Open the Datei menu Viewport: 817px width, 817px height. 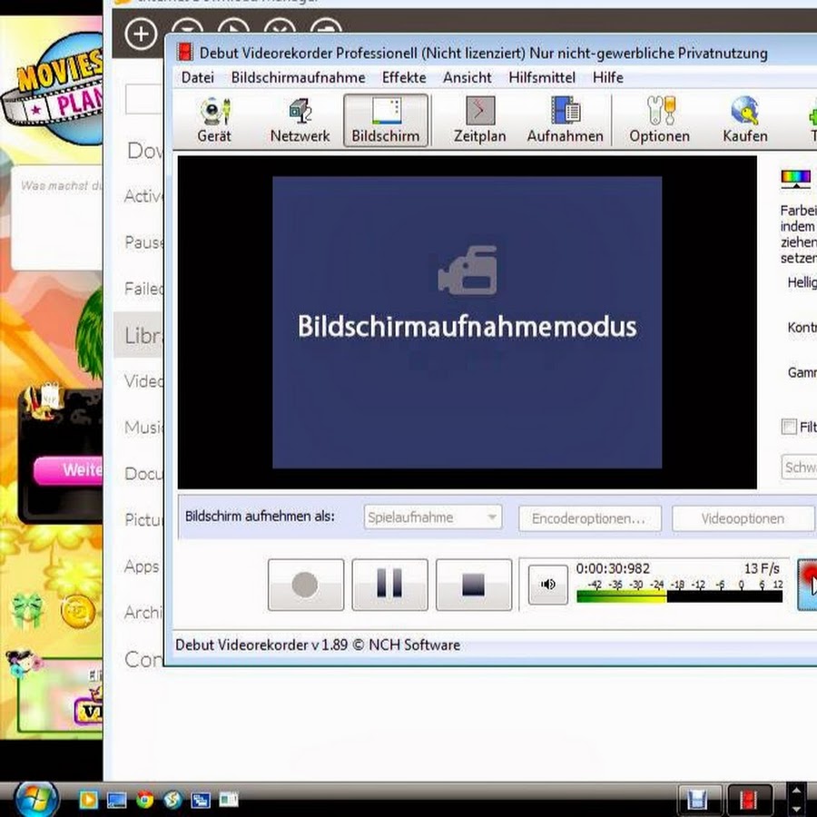[198, 78]
